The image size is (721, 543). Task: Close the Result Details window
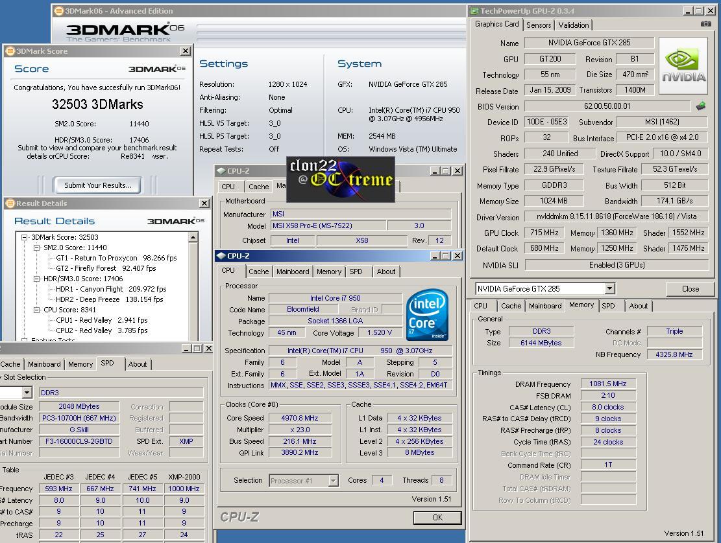tap(204, 203)
